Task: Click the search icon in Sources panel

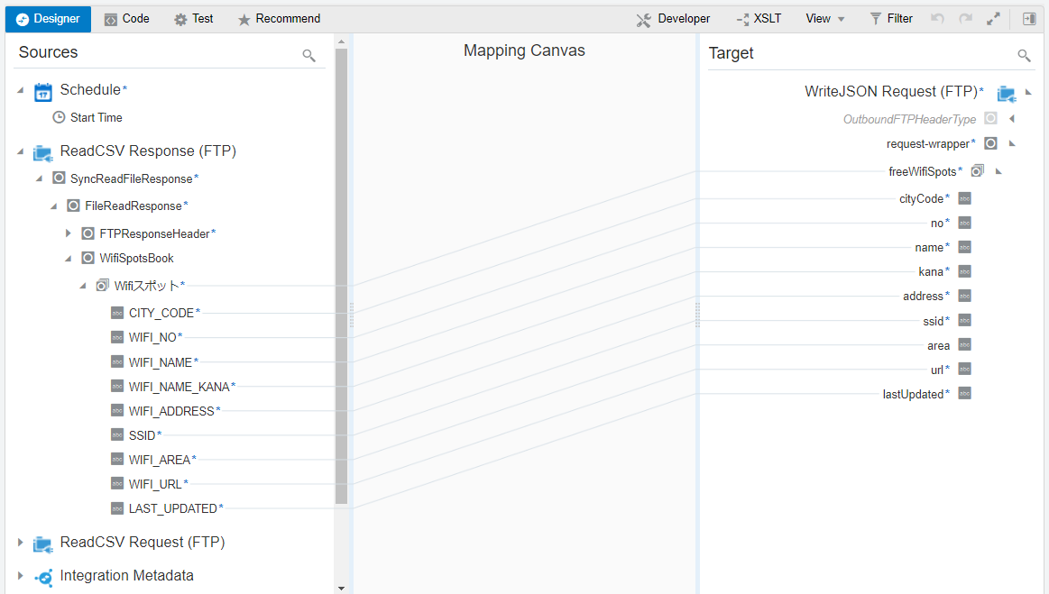Action: tap(308, 56)
